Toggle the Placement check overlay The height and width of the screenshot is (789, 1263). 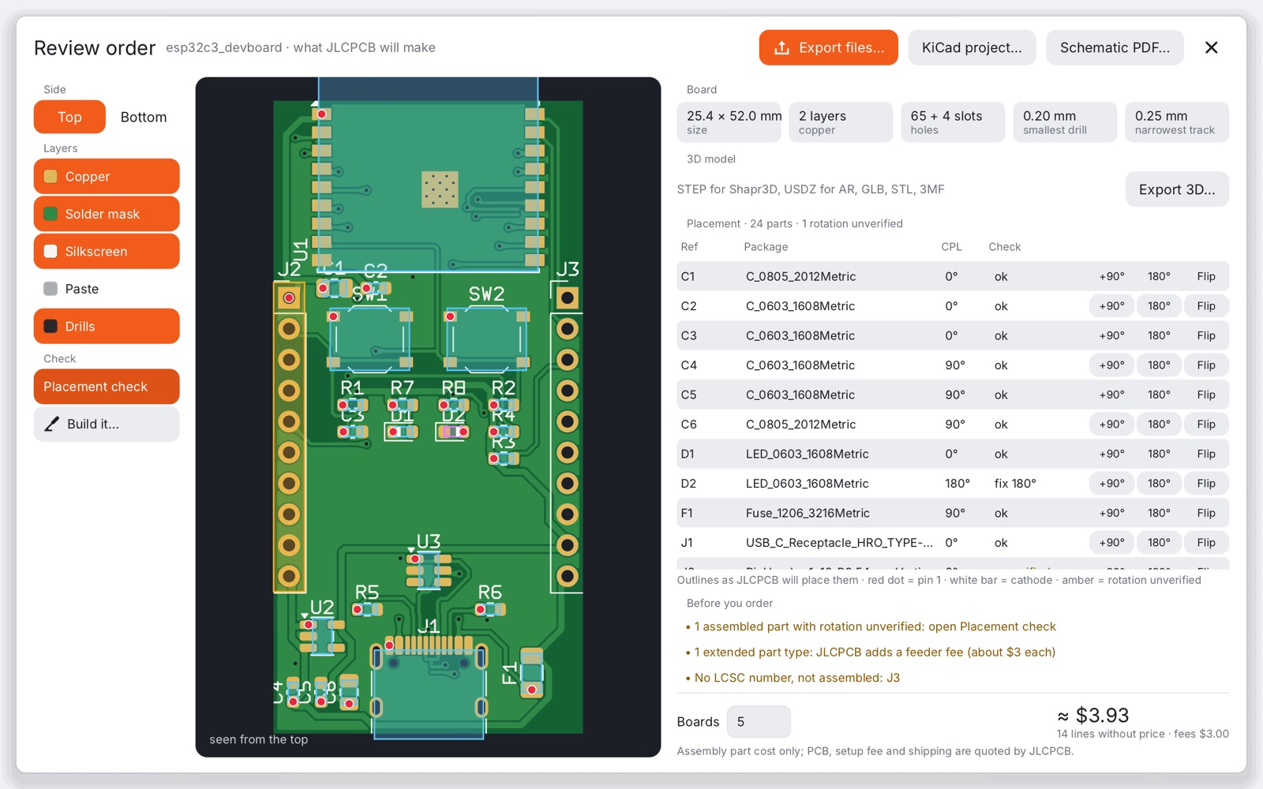[107, 387]
